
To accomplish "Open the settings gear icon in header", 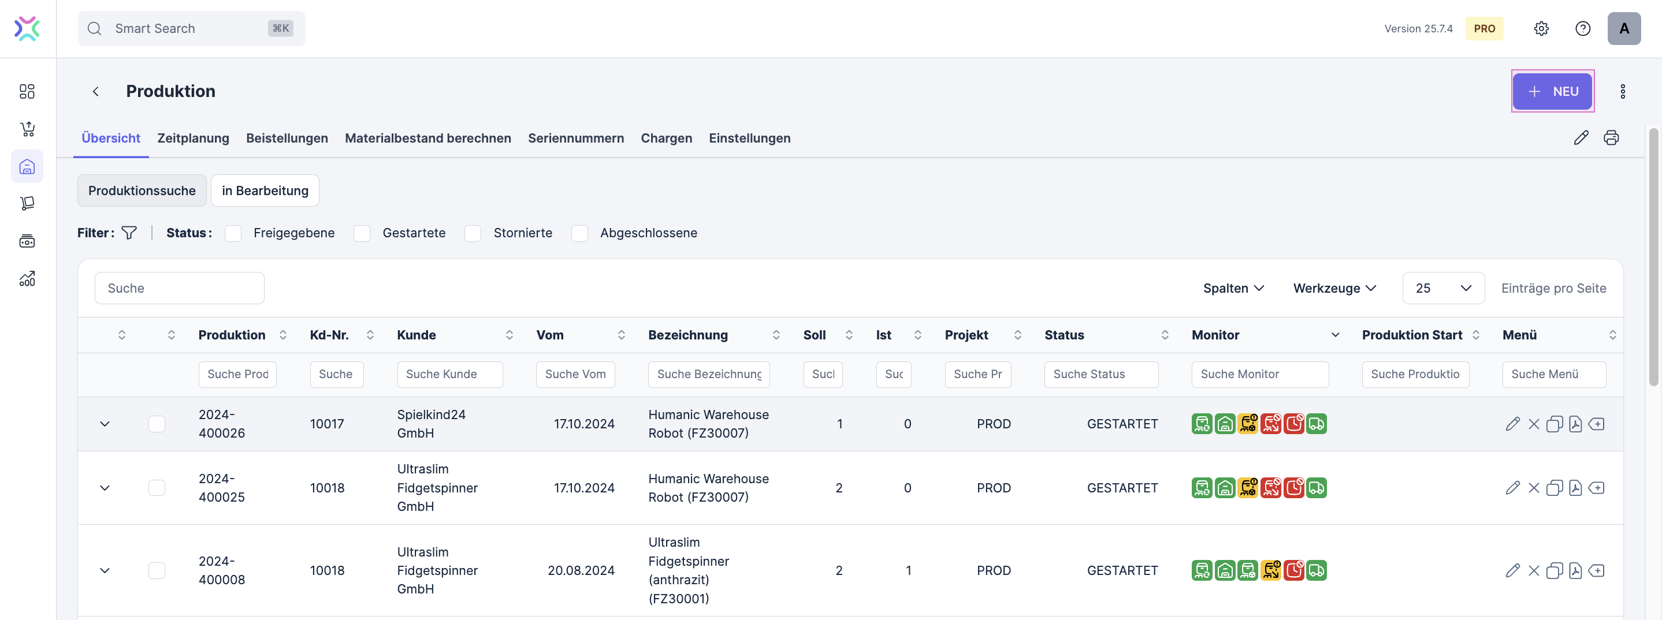I will point(1541,28).
